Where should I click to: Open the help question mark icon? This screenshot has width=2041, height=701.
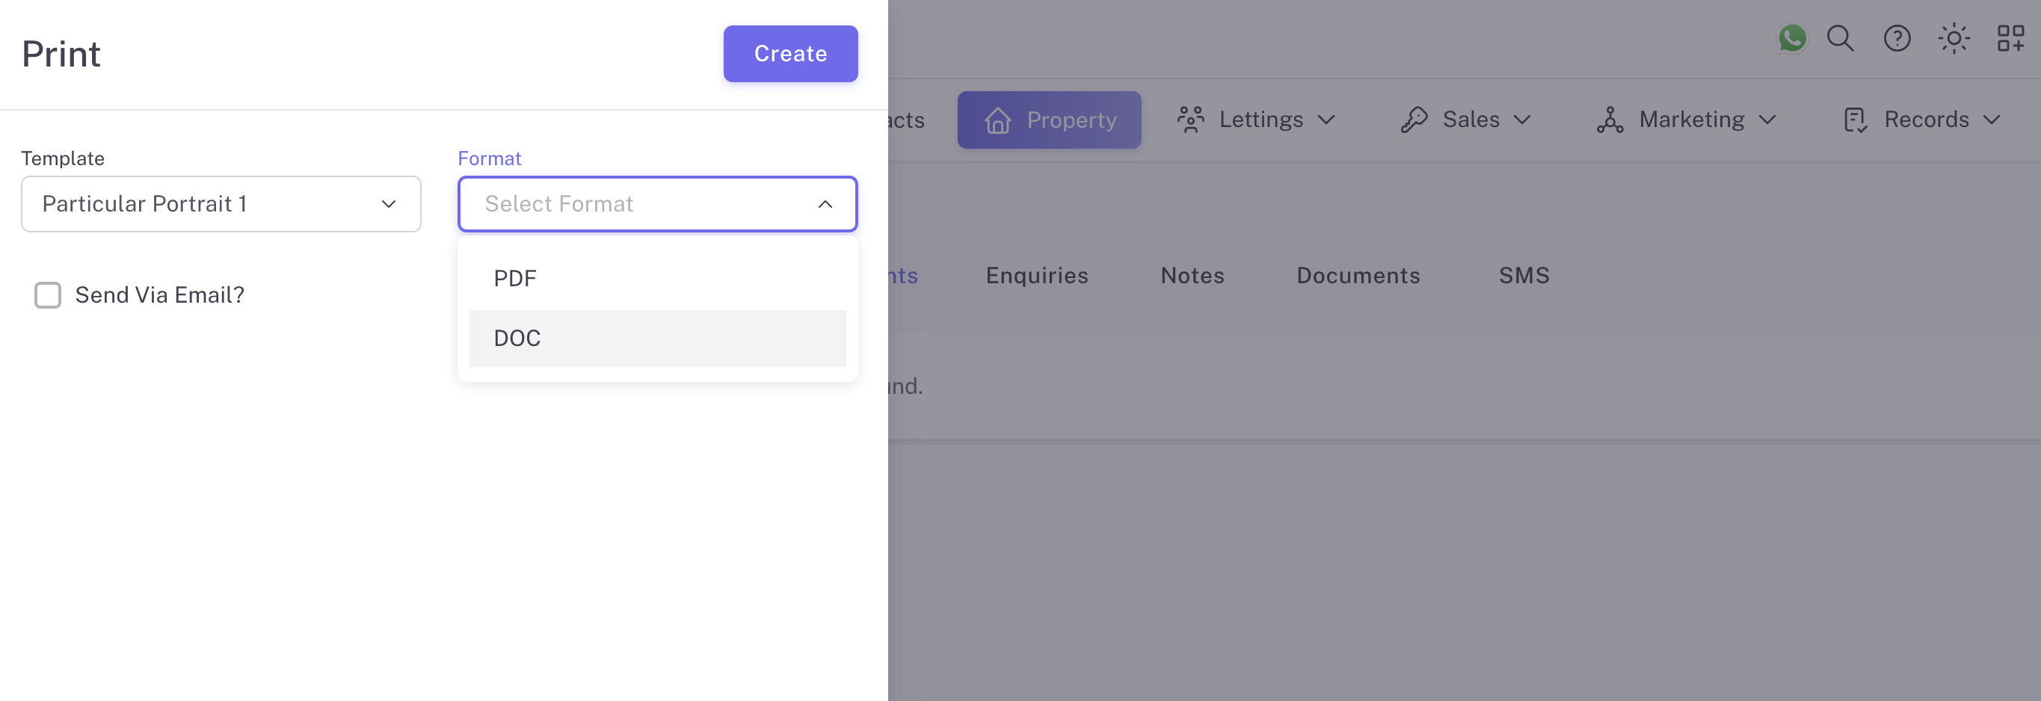(1896, 38)
